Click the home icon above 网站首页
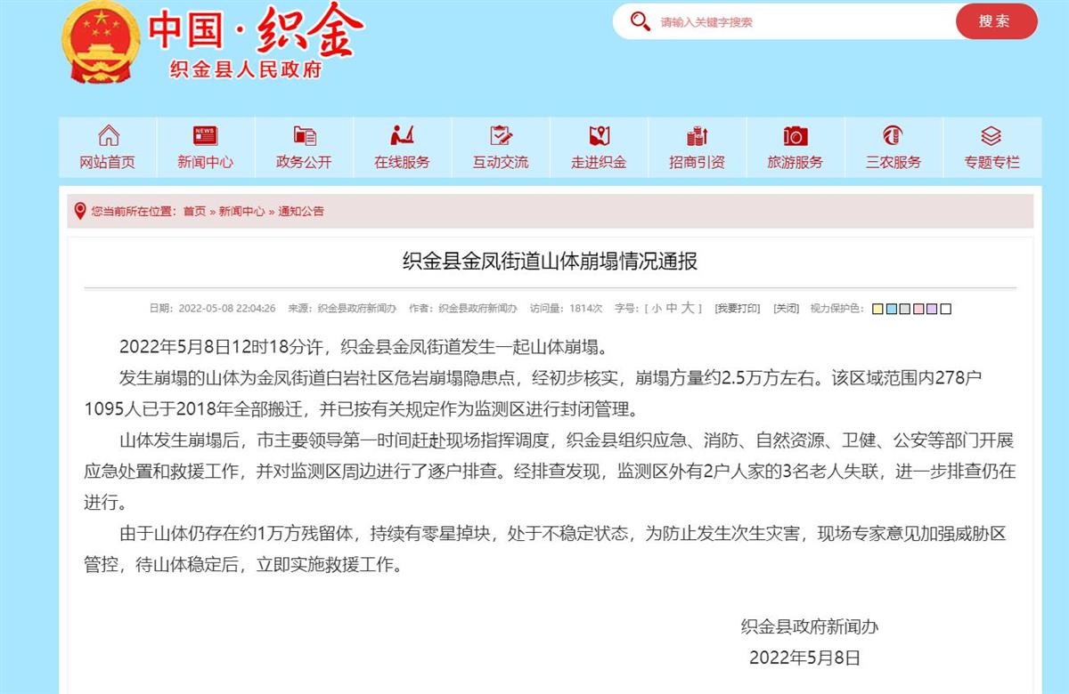Viewport: 1069px width, 694px height. click(108, 136)
